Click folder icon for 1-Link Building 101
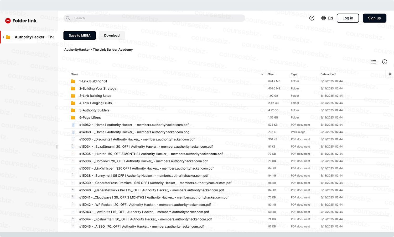 pos(73,81)
